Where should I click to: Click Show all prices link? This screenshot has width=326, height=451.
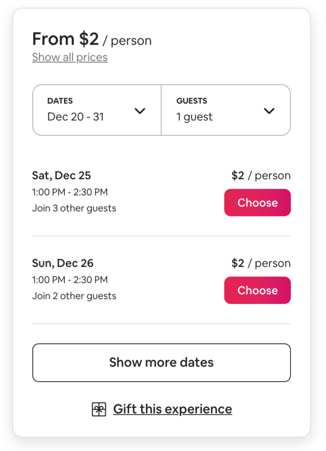[70, 57]
